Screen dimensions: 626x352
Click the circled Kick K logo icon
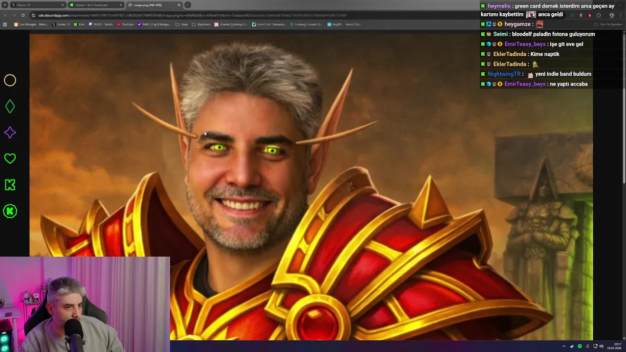(x=10, y=211)
